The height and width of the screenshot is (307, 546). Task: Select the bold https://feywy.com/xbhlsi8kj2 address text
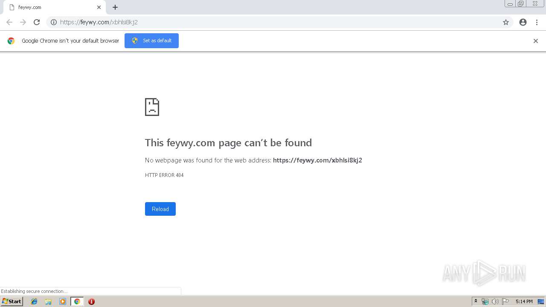point(317,160)
